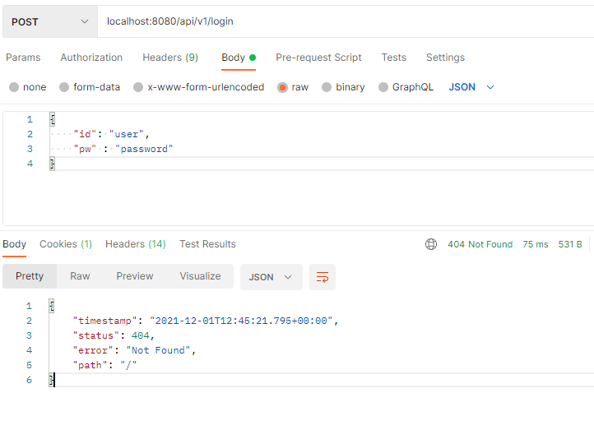
Task: Click the 404 status value in response body
Action: 140,335
